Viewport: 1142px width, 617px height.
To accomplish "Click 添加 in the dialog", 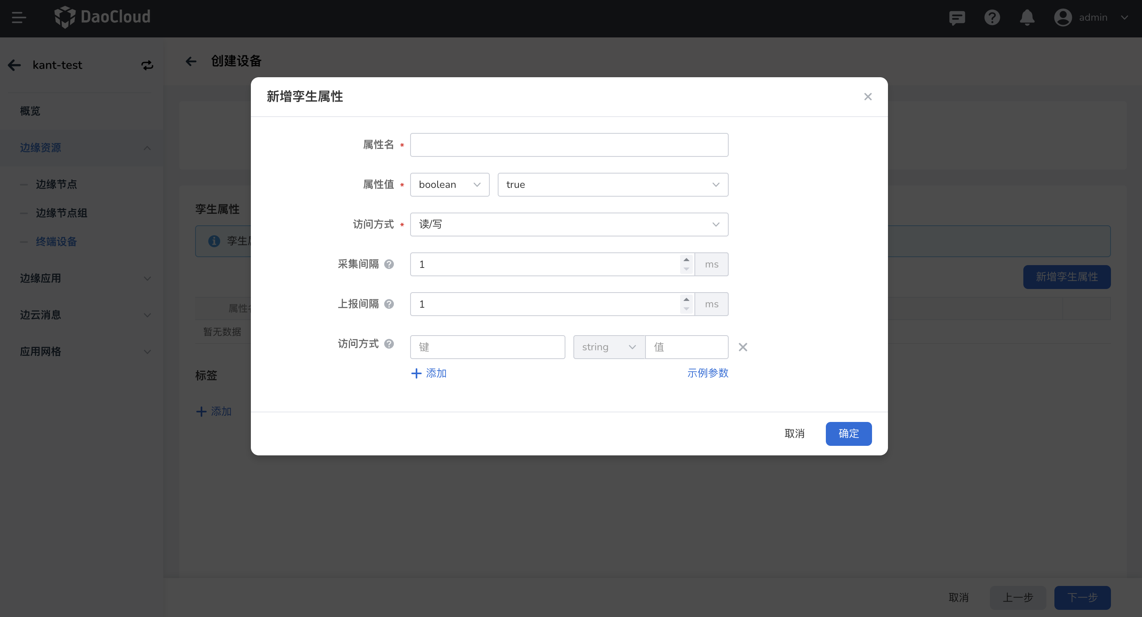I will point(428,373).
